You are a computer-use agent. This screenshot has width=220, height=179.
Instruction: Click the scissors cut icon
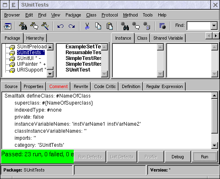(x=87, y=26)
